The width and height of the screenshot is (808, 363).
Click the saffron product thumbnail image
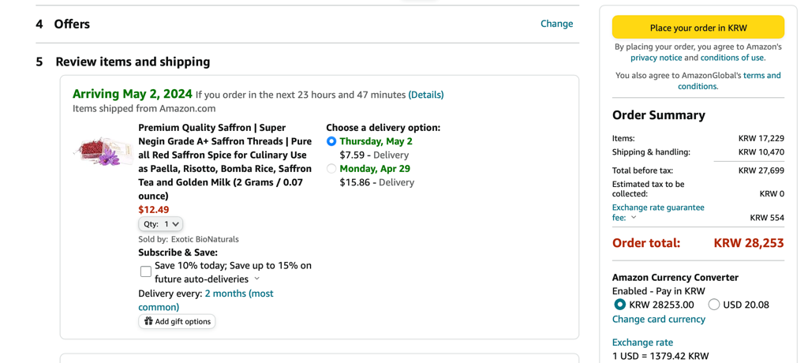coord(103,150)
